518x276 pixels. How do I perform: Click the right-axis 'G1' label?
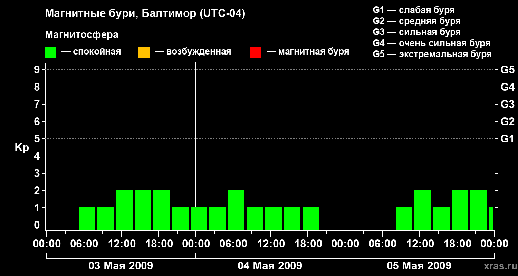tap(507, 139)
